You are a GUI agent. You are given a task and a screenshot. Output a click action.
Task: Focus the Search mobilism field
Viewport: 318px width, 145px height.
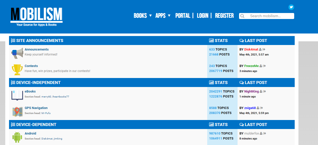[267, 16]
